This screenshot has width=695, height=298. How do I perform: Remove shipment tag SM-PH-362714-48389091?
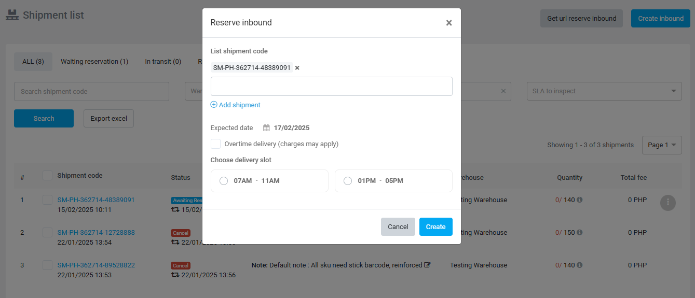297,68
